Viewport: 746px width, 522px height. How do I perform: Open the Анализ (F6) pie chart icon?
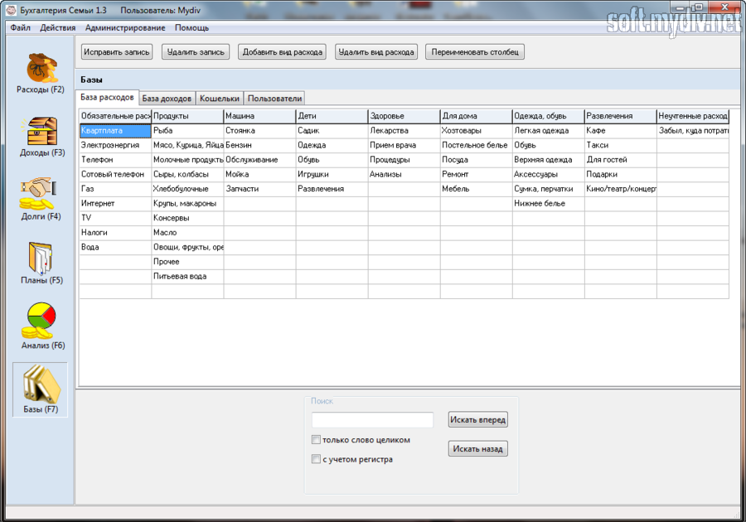[x=38, y=321]
